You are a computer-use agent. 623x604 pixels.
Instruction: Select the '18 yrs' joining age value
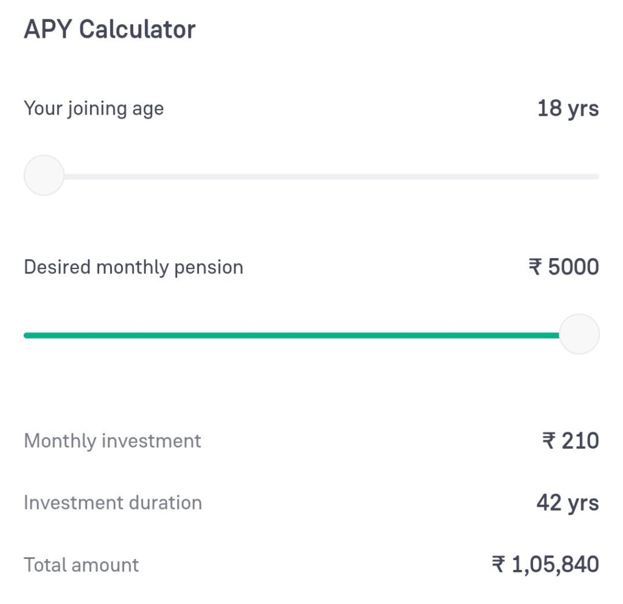[x=568, y=109]
